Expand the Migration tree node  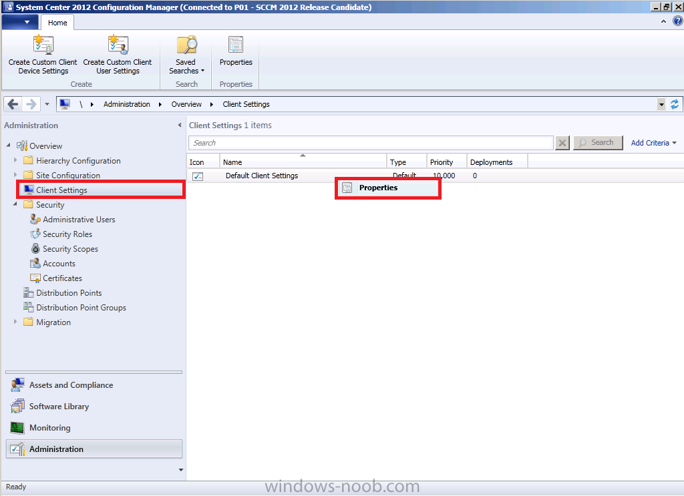coord(15,322)
